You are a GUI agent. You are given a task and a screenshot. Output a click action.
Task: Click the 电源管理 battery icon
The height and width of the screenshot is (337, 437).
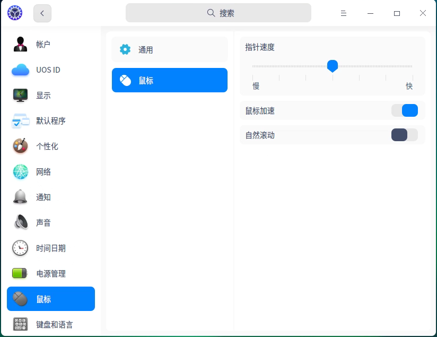[x=20, y=273]
